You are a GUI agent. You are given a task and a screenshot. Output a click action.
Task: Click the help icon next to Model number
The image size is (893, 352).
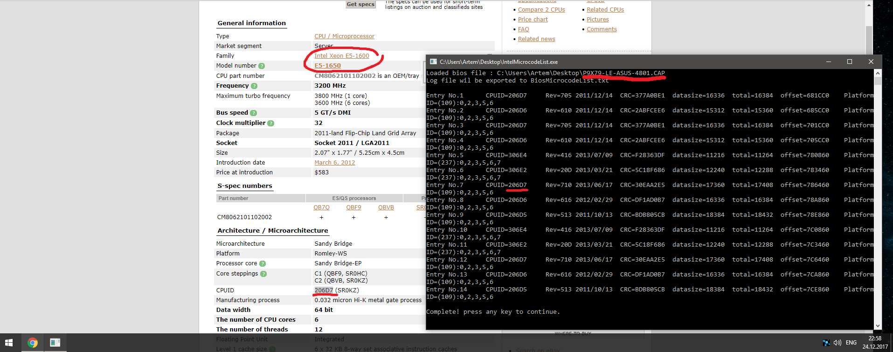tap(262, 66)
